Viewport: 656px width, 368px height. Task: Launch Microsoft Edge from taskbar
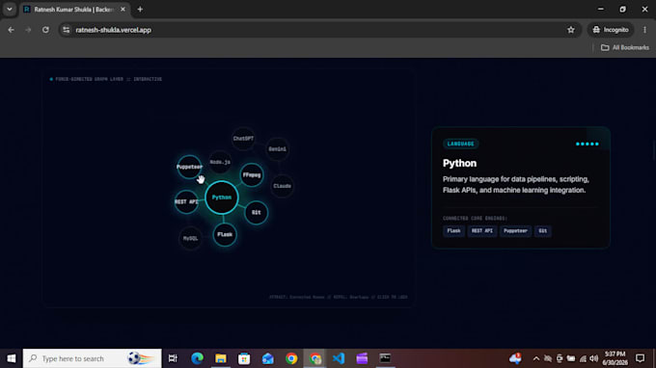(x=197, y=358)
